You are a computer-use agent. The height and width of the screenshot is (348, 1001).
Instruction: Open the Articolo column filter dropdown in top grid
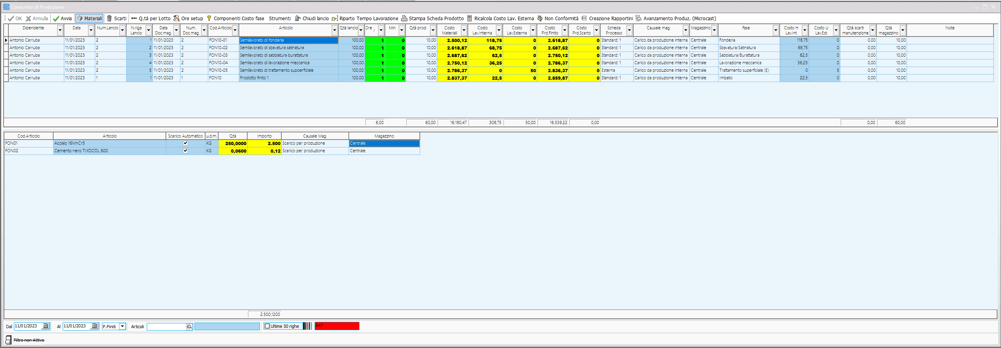click(334, 30)
